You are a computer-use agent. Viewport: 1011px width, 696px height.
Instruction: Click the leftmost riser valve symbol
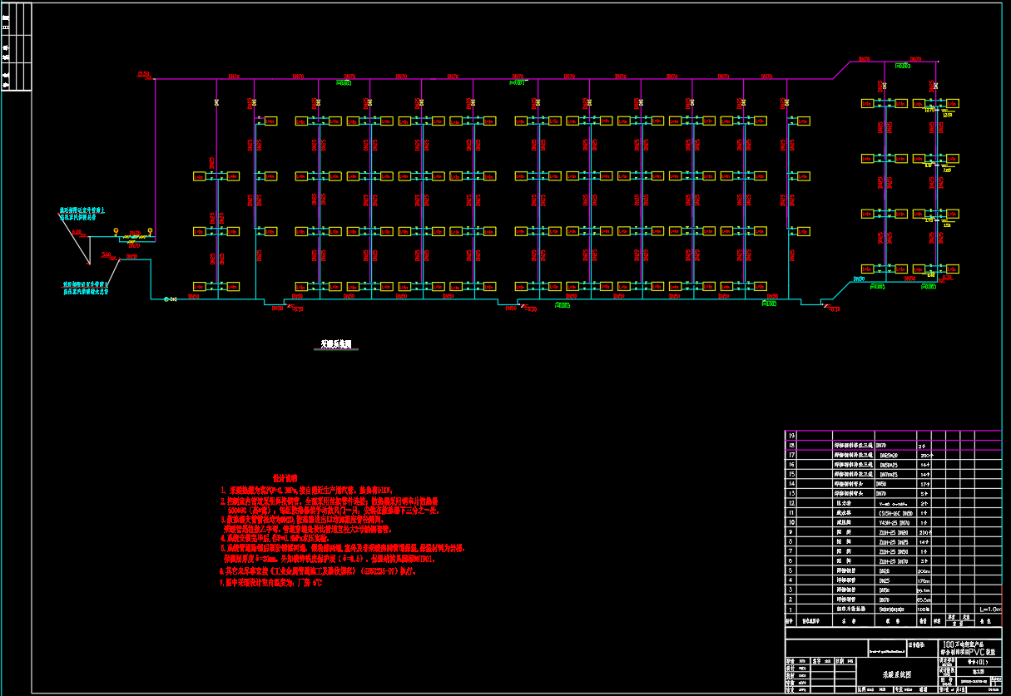point(216,102)
